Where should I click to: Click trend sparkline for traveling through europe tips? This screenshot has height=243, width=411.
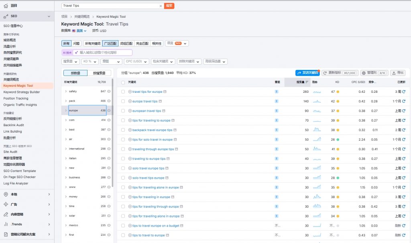point(317,149)
